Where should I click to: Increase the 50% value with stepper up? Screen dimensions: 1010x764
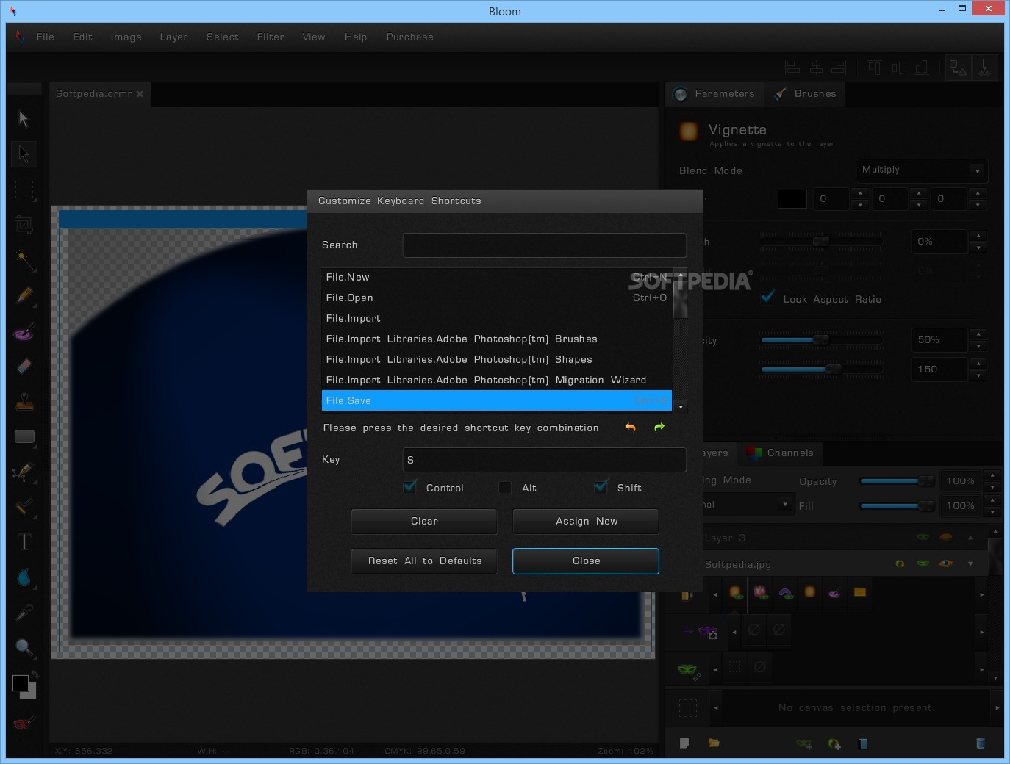pyautogui.click(x=978, y=334)
